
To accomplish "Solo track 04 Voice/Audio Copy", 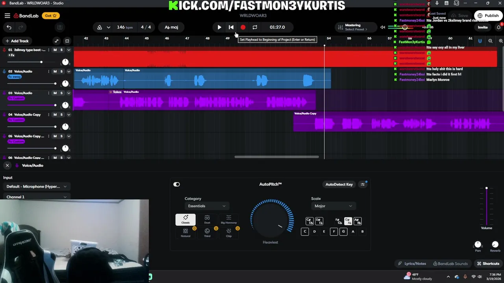I will (61, 115).
